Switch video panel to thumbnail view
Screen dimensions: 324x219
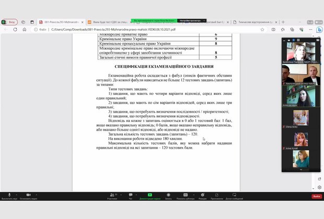tap(288, 40)
